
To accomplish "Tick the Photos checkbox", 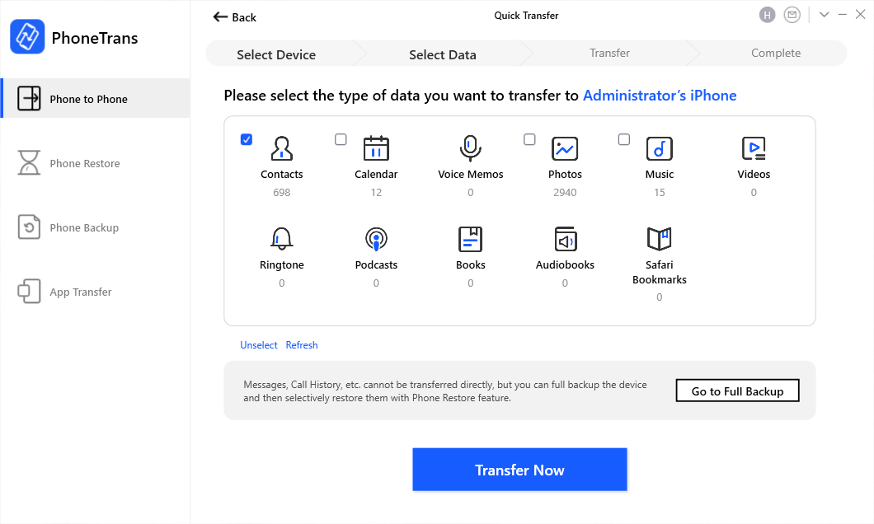I will tap(529, 139).
